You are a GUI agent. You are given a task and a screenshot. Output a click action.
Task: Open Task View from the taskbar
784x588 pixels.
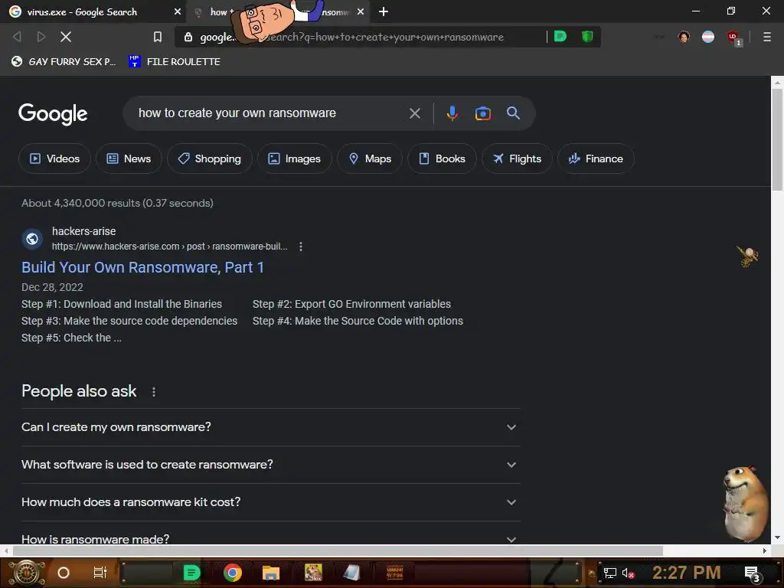[100, 573]
